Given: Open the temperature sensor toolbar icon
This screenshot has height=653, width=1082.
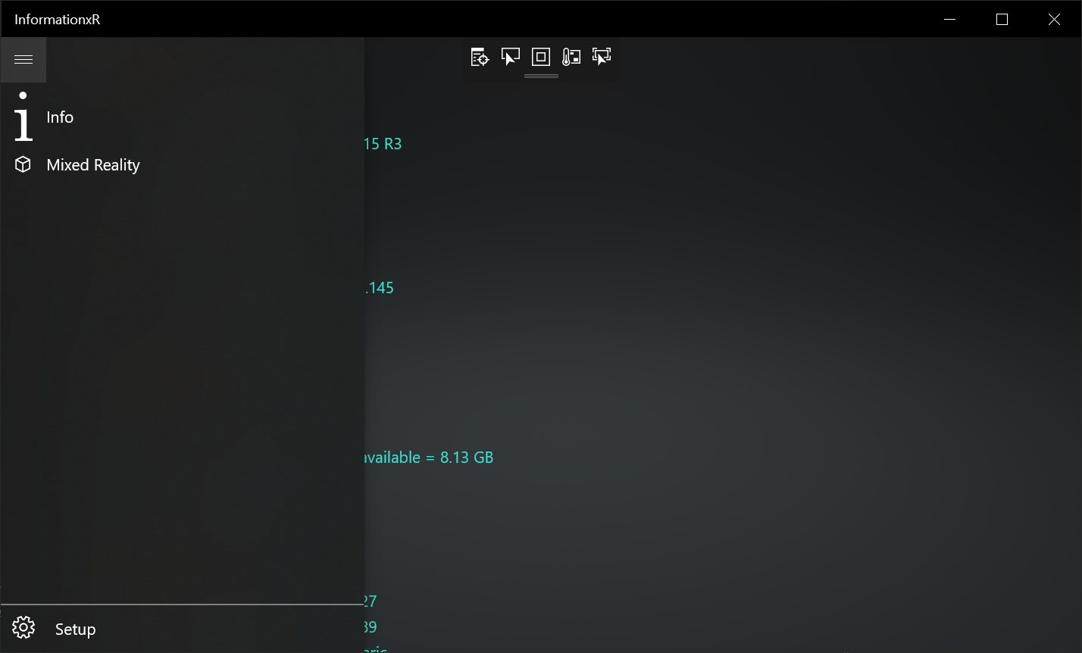Looking at the screenshot, I should tap(571, 56).
